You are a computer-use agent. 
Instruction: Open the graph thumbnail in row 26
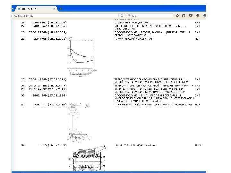coord(82,57)
